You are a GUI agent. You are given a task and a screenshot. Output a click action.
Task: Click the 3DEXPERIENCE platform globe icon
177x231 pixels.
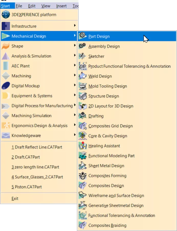[x=6, y=15]
